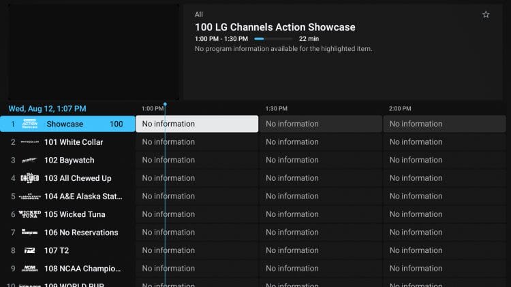This screenshot has width=511, height=287.
Task: Select White Collar 1:00 PM program slot
Action: pyautogui.click(x=197, y=142)
